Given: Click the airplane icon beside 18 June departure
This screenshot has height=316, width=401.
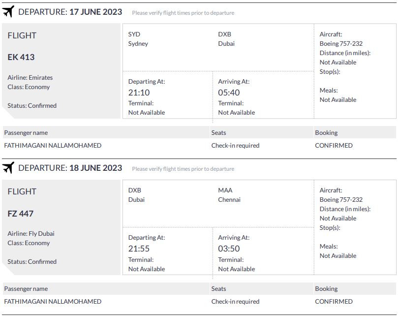Looking at the screenshot, I should pos(8,168).
